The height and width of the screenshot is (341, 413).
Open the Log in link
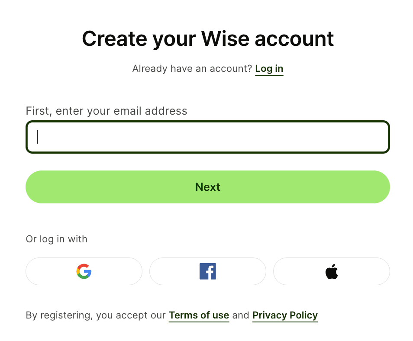[x=269, y=69]
